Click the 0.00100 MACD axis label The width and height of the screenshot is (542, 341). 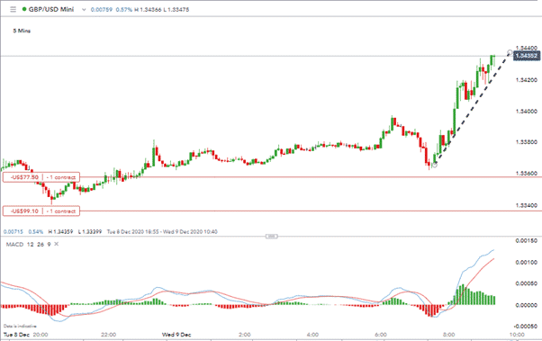tap(527, 263)
